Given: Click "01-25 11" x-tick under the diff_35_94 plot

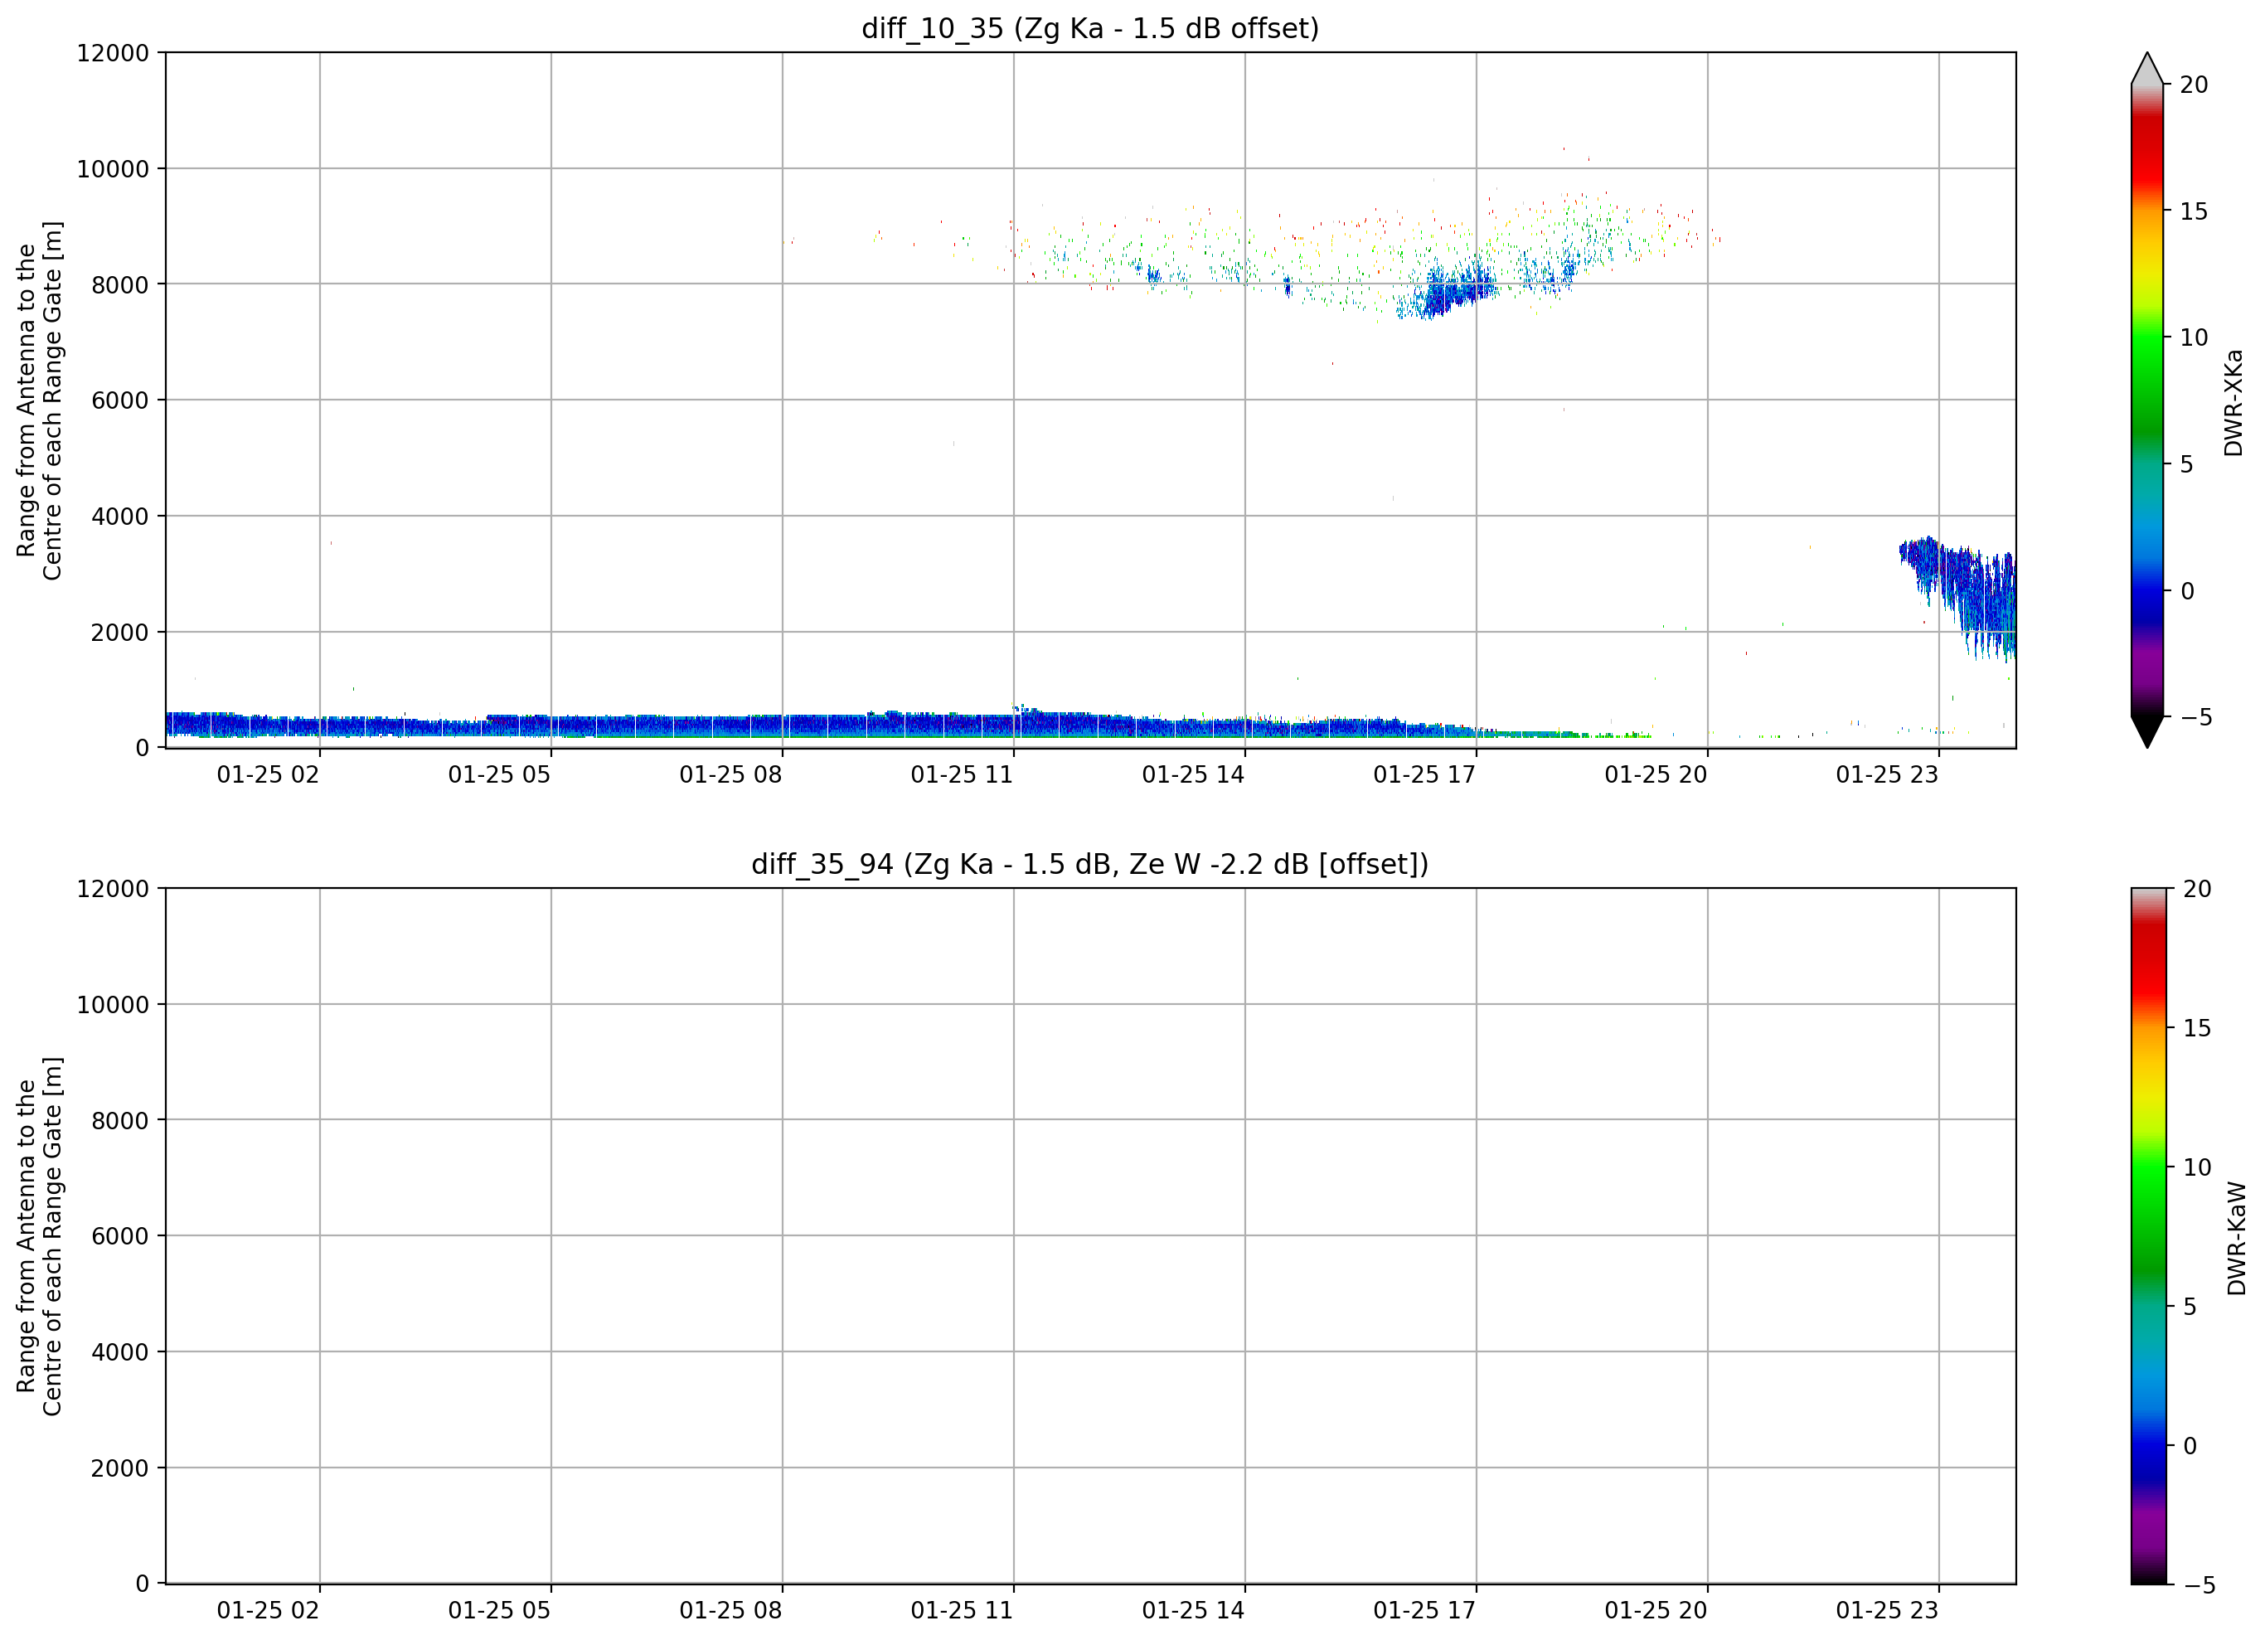Looking at the screenshot, I should point(962,1611).
